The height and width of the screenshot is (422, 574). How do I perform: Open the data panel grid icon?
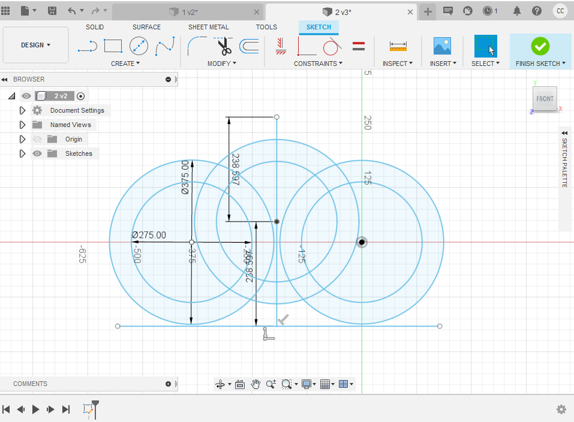[x=5, y=11]
